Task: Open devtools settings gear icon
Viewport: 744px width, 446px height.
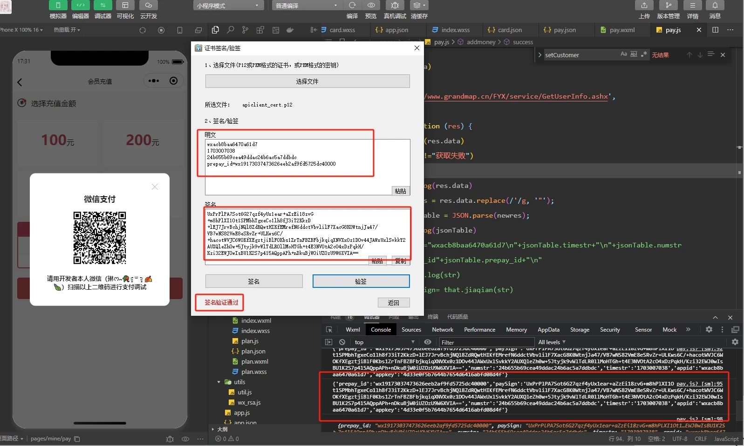Action: [x=709, y=329]
